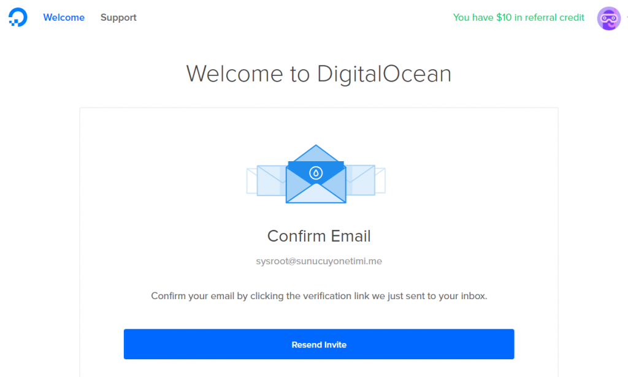Click the droplet emblem on the envelope

click(316, 173)
